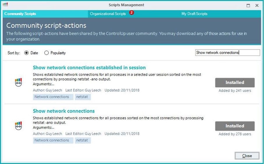The image size is (264, 164).
Task: Close the window with the X button
Action: pyautogui.click(x=257, y=6)
